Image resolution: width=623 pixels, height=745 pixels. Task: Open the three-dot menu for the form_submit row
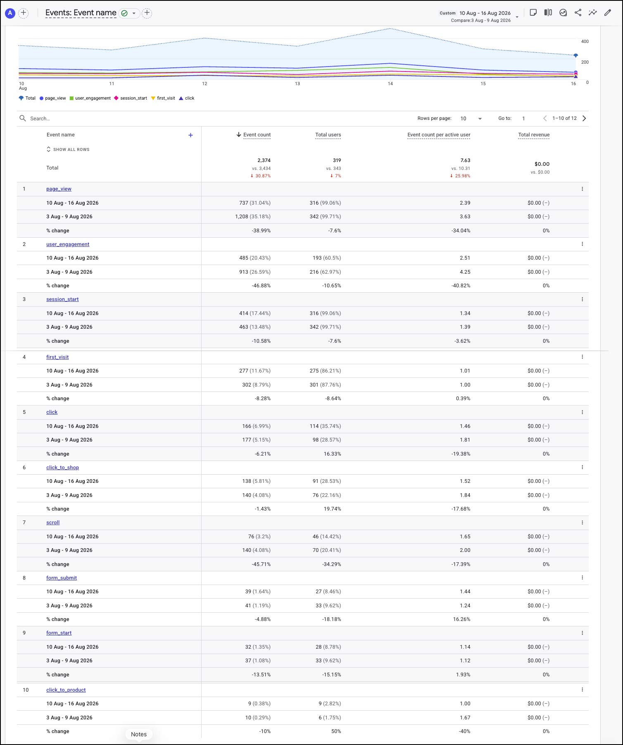point(583,578)
